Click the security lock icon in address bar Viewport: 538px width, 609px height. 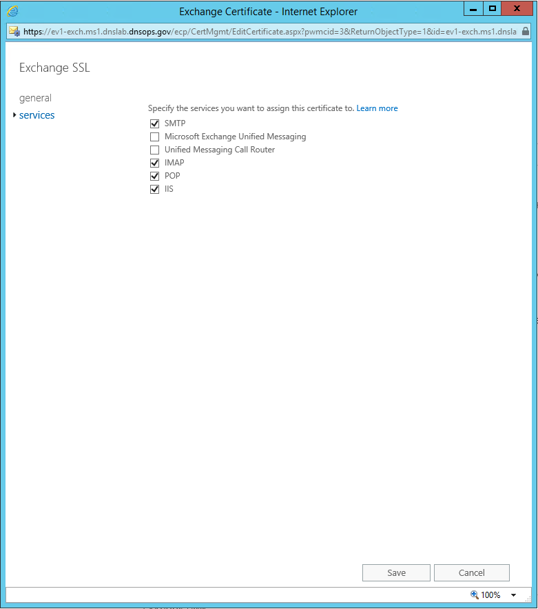[x=526, y=31]
